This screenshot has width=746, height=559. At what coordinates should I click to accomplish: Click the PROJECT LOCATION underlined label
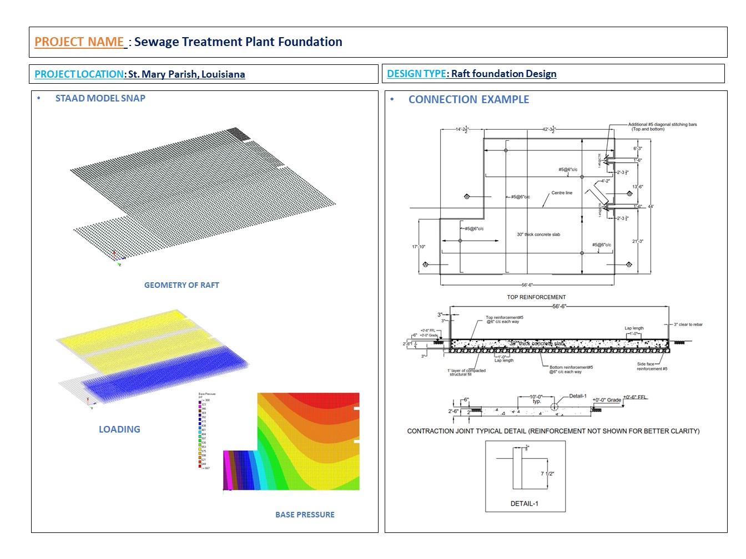(79, 74)
